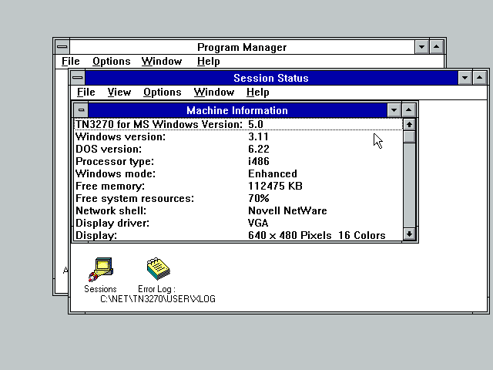Minimize the Program Manager window
The image size is (493, 370).
point(421,47)
